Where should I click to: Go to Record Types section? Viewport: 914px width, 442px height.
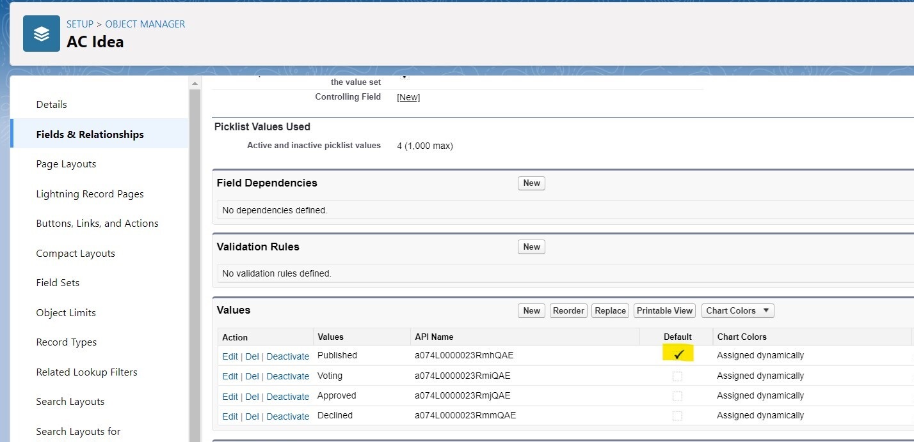click(66, 342)
